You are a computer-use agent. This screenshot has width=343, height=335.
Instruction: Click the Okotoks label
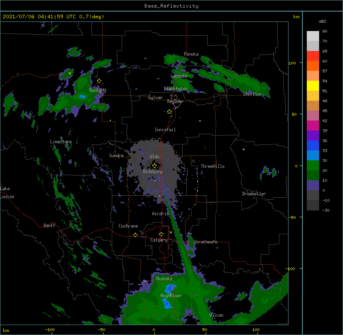pos(164,279)
